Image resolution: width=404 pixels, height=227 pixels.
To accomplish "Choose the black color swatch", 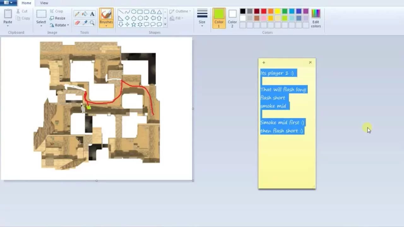I will click(243, 11).
